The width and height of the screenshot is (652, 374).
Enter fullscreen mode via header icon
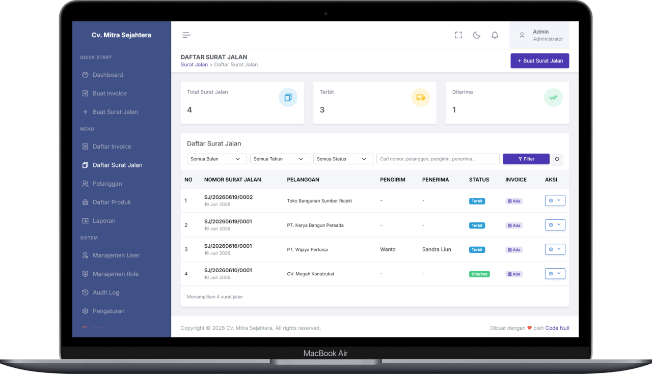click(x=458, y=35)
